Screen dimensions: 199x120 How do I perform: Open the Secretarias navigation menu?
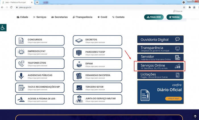click(x=59, y=17)
